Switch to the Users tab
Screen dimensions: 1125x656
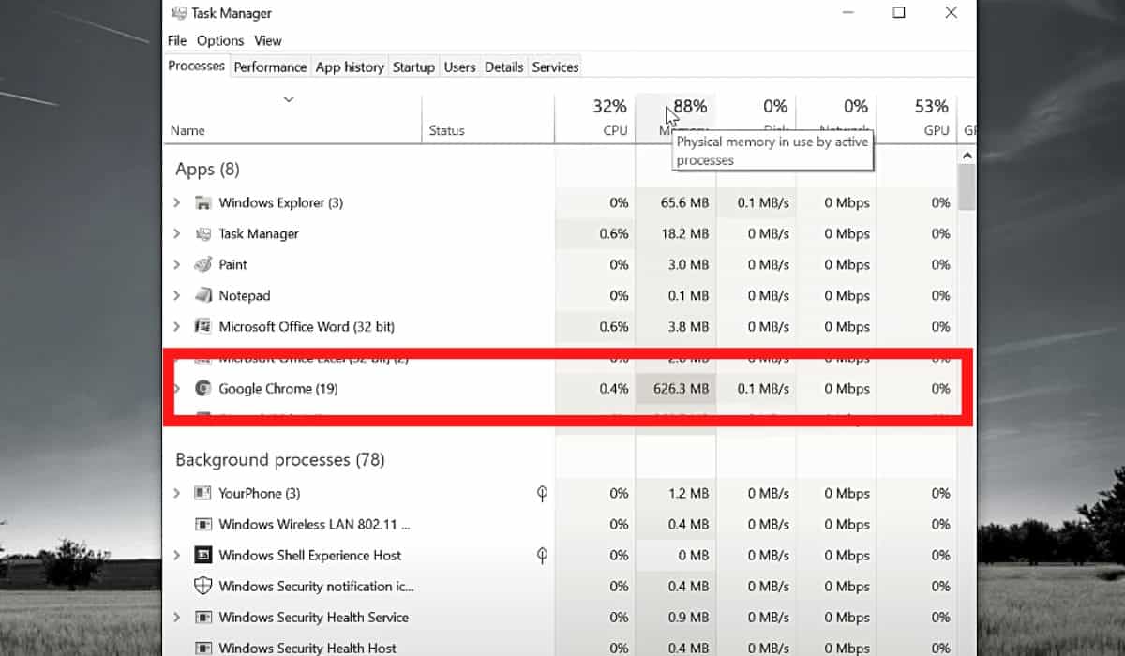pos(459,67)
